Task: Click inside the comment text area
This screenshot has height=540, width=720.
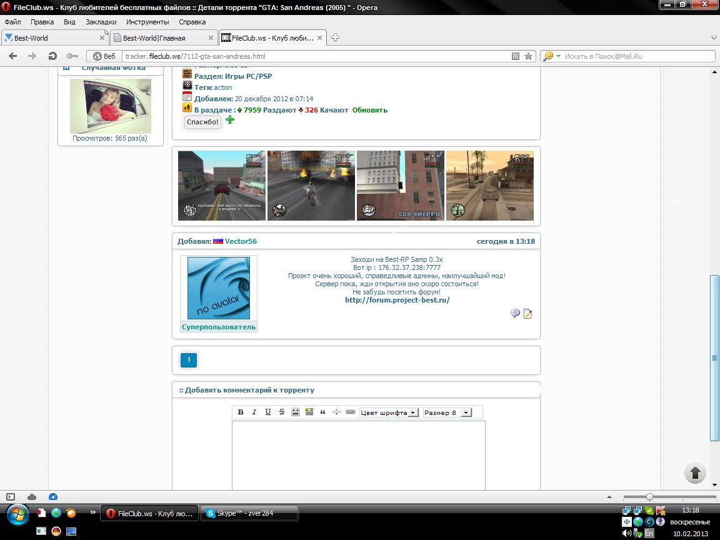Action: tap(359, 455)
